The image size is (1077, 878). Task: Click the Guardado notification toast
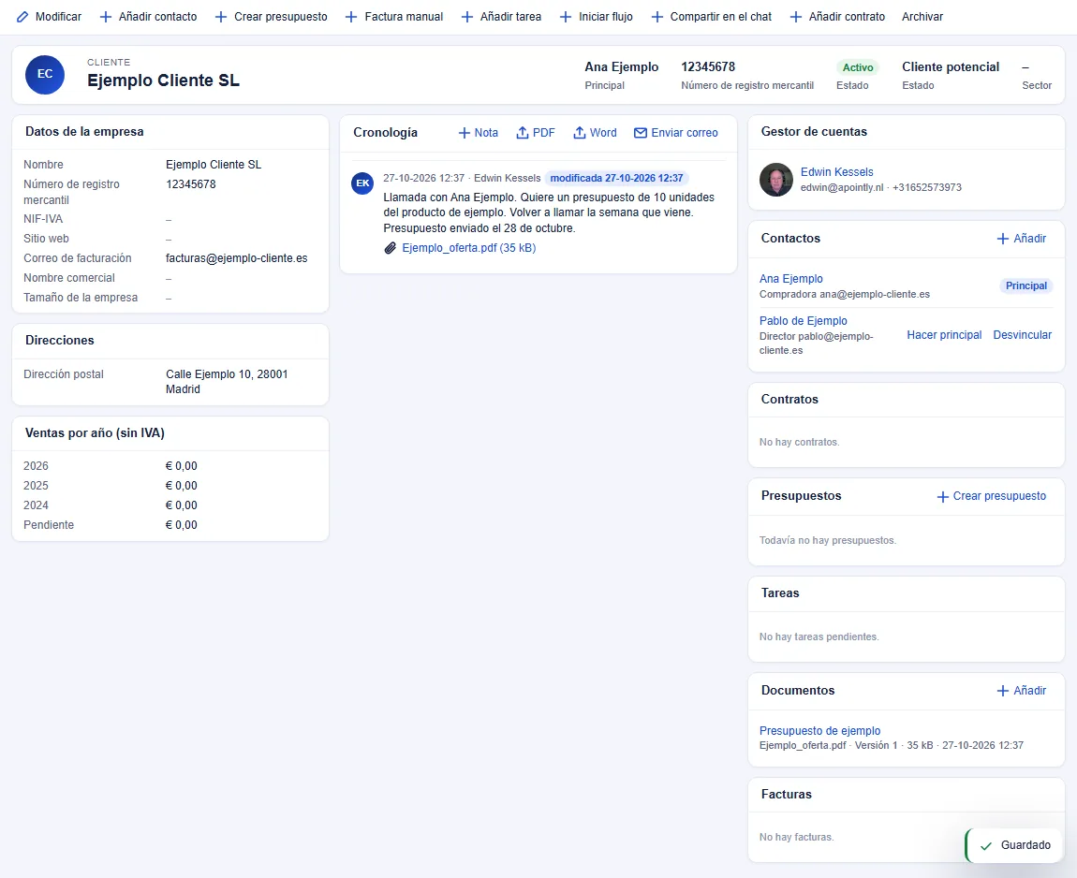tap(1015, 845)
